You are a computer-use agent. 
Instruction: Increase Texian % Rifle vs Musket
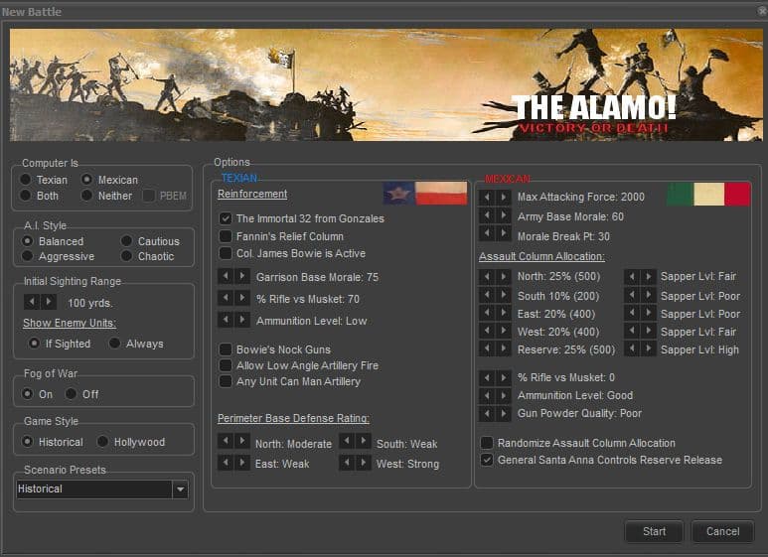point(242,298)
